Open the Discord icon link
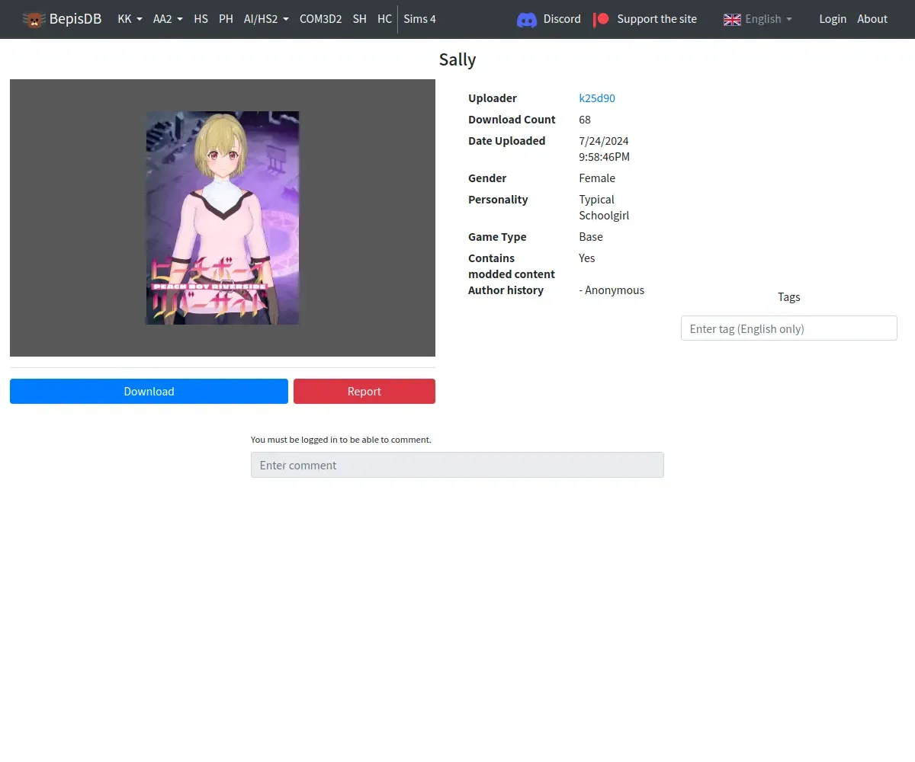Image resolution: width=915 pixels, height=762 pixels. pos(527,19)
